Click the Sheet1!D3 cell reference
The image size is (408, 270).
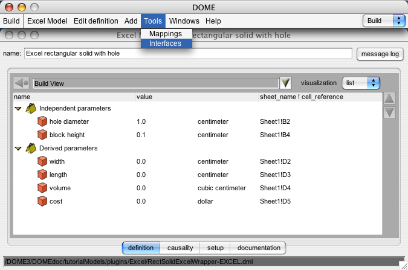pos(275,175)
